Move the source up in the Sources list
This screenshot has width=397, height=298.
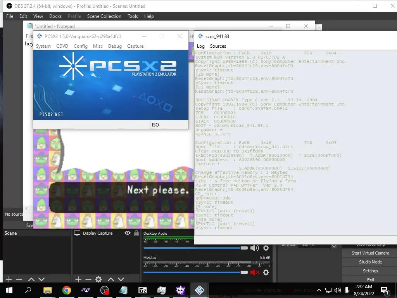pos(110,279)
